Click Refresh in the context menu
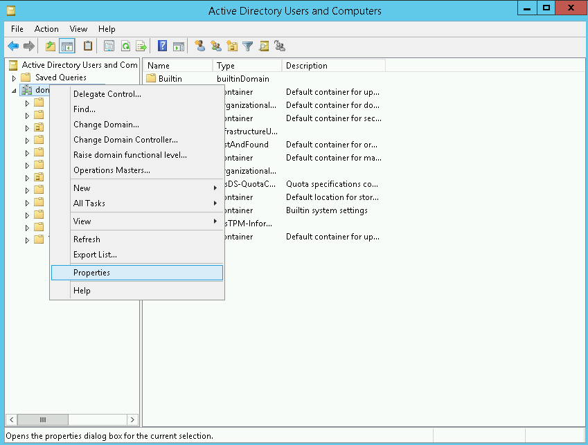The image size is (588, 445). pos(137,239)
